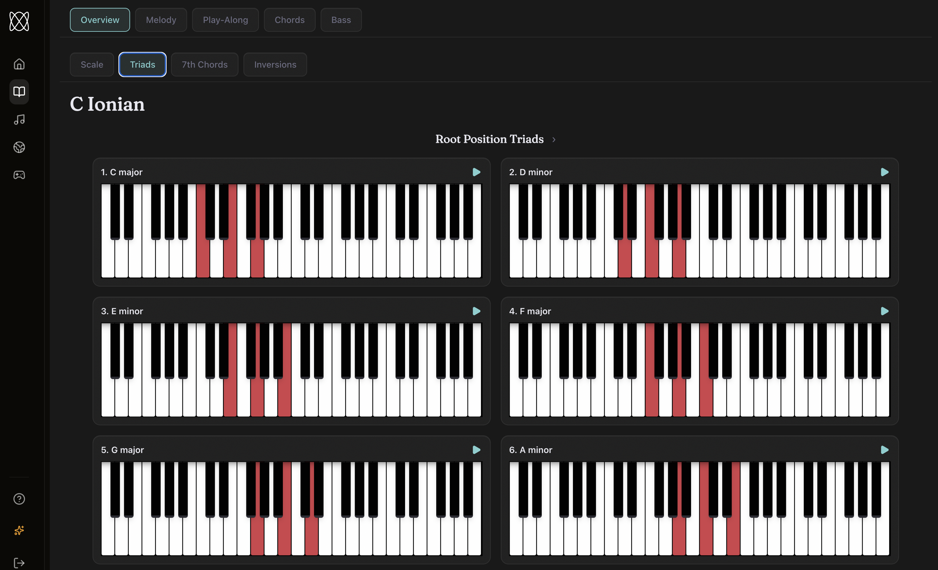The height and width of the screenshot is (570, 938).
Task: Click the C Ionian title
Action: click(107, 104)
